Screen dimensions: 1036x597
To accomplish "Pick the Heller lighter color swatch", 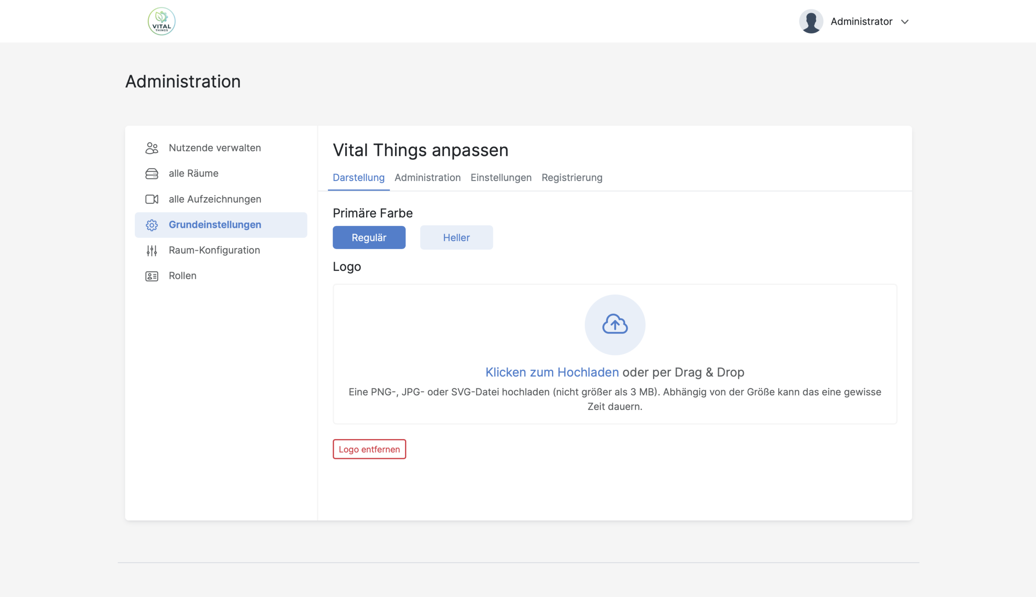I will (456, 238).
